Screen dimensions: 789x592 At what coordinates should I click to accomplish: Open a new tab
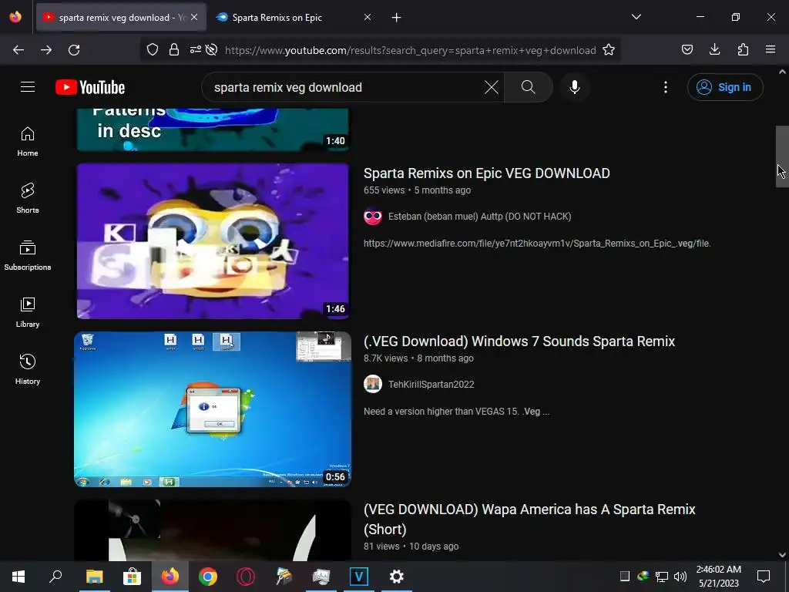pyautogui.click(x=397, y=18)
